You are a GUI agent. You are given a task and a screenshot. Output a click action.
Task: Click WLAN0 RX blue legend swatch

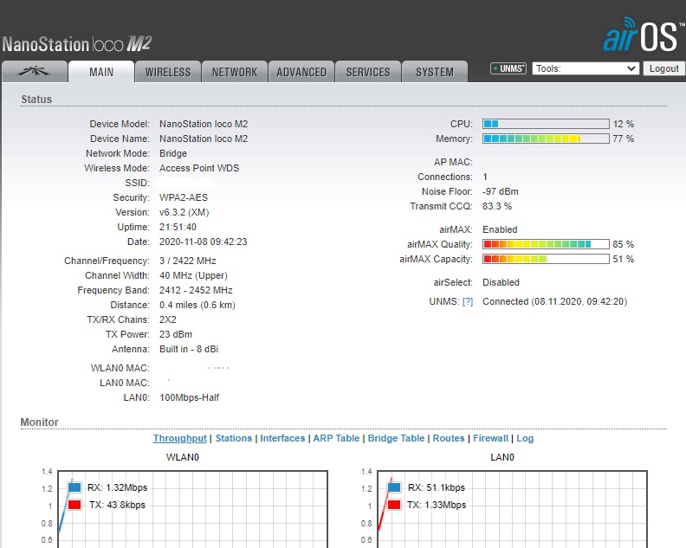(x=74, y=487)
